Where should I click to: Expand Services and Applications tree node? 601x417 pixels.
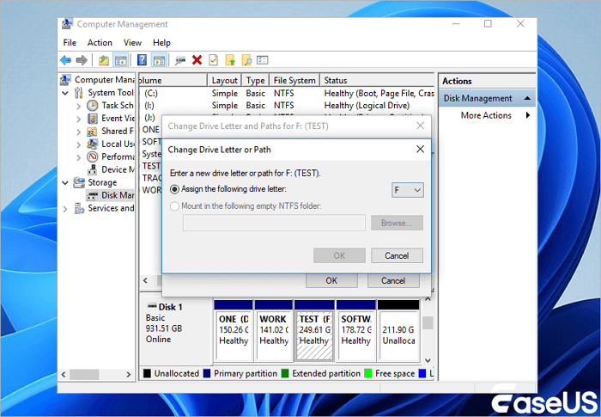tap(65, 209)
